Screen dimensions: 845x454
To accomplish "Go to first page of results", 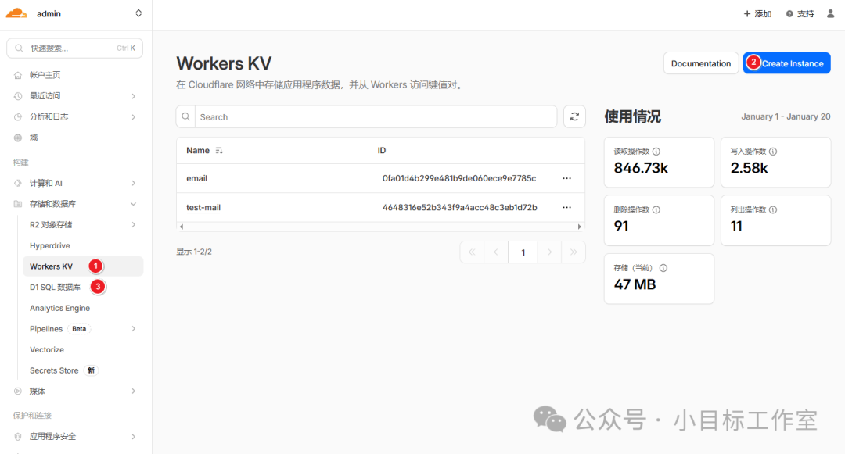I will [x=472, y=252].
